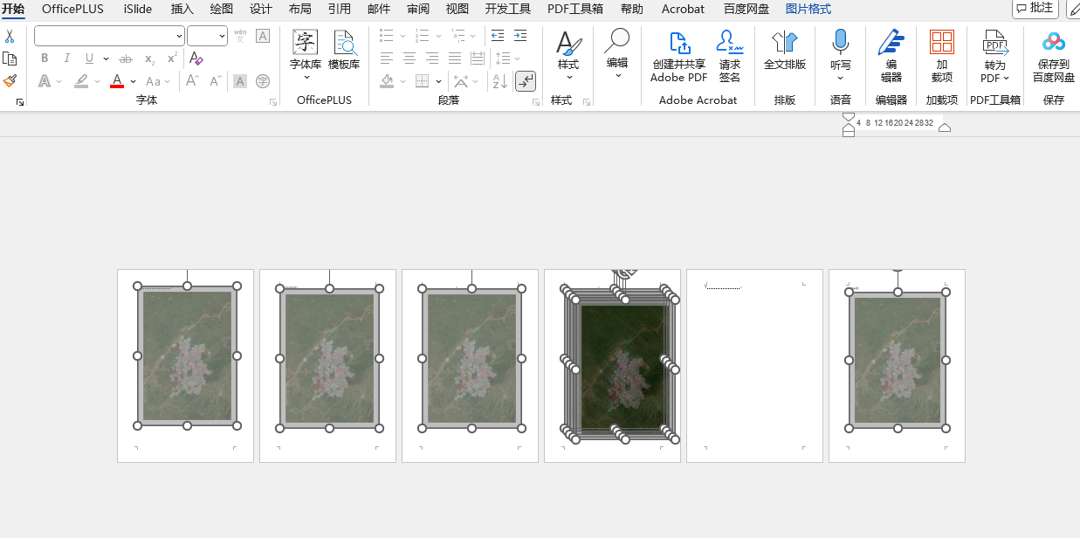Open the font size combo box
1080x538 pixels.
[x=207, y=36]
